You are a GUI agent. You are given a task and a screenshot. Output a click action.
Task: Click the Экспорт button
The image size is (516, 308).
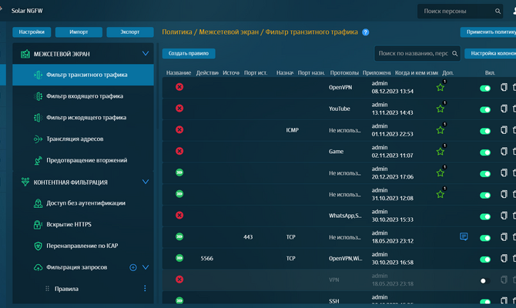tap(130, 32)
